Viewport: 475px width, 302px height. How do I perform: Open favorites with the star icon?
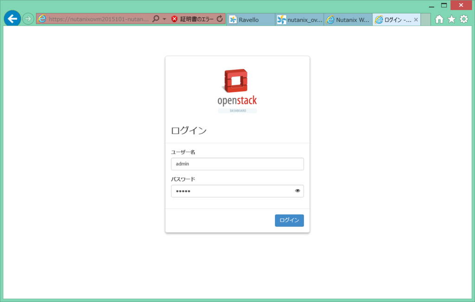point(452,19)
